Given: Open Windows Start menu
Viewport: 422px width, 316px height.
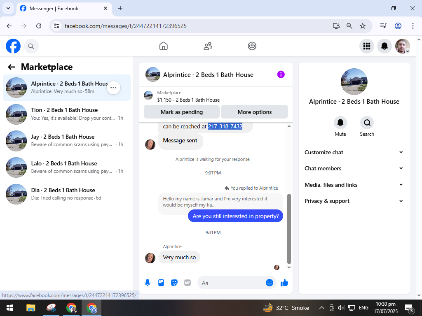Looking at the screenshot, I should pyautogui.click(x=10, y=308).
